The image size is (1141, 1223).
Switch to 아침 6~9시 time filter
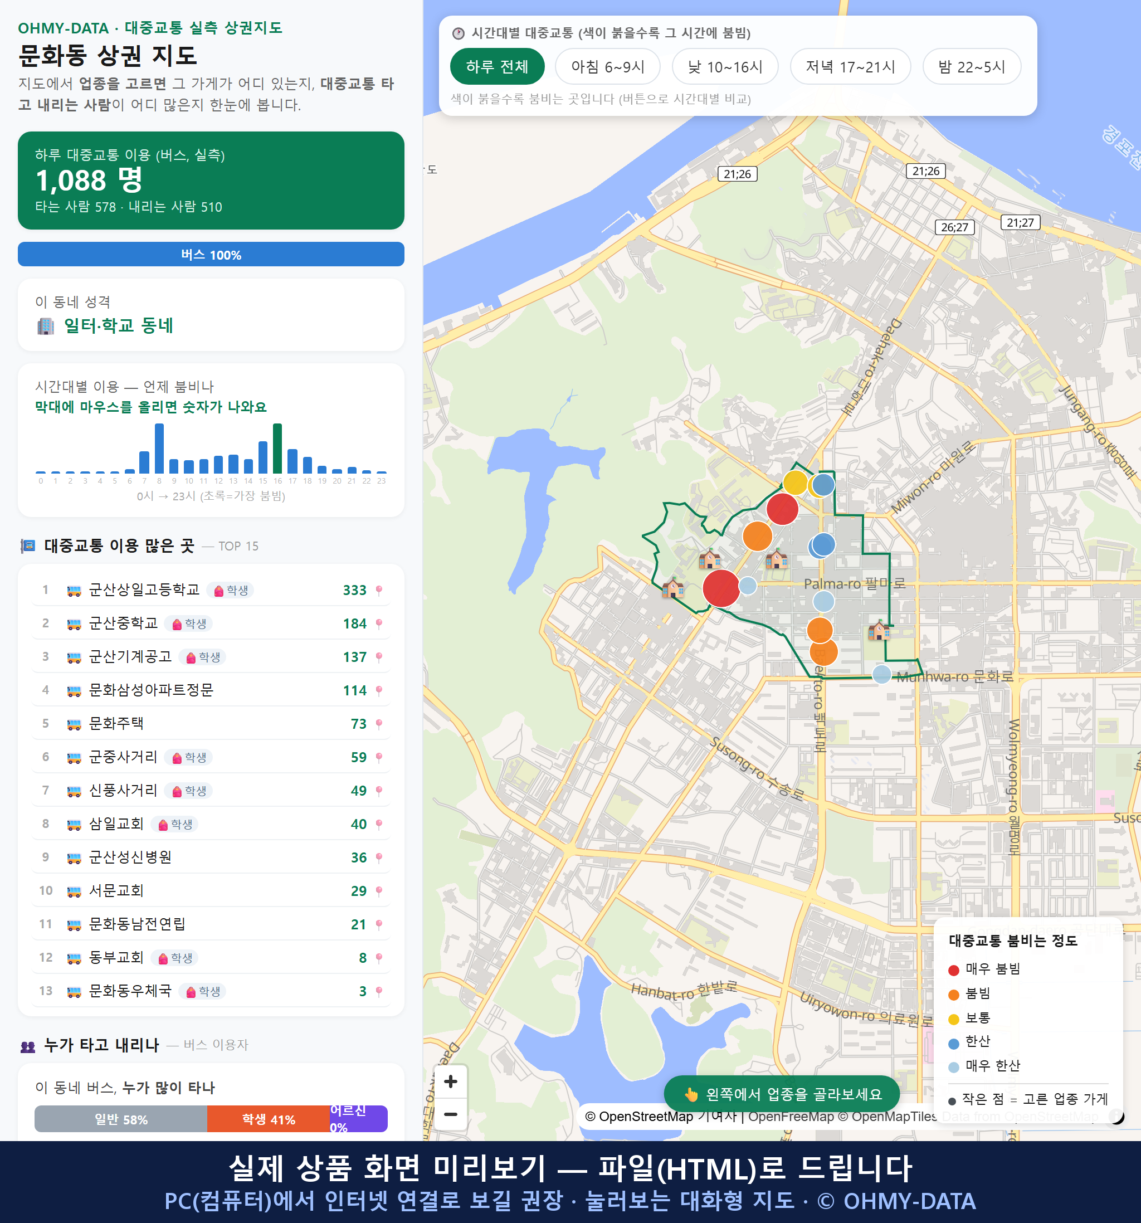pos(607,66)
